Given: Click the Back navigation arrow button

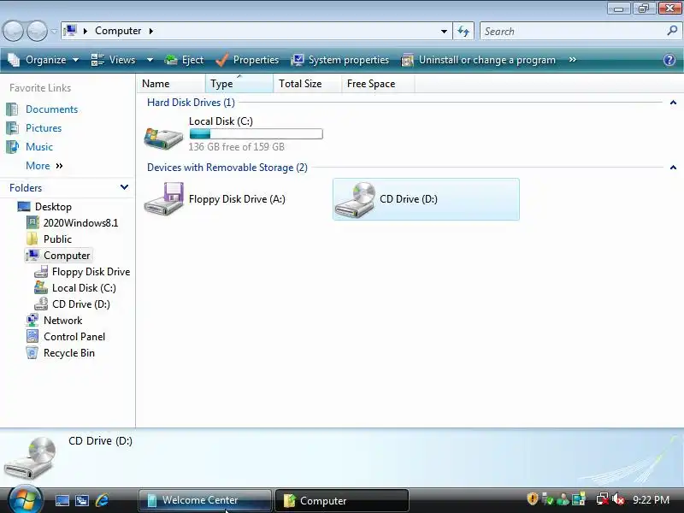Looking at the screenshot, I should (13, 32).
